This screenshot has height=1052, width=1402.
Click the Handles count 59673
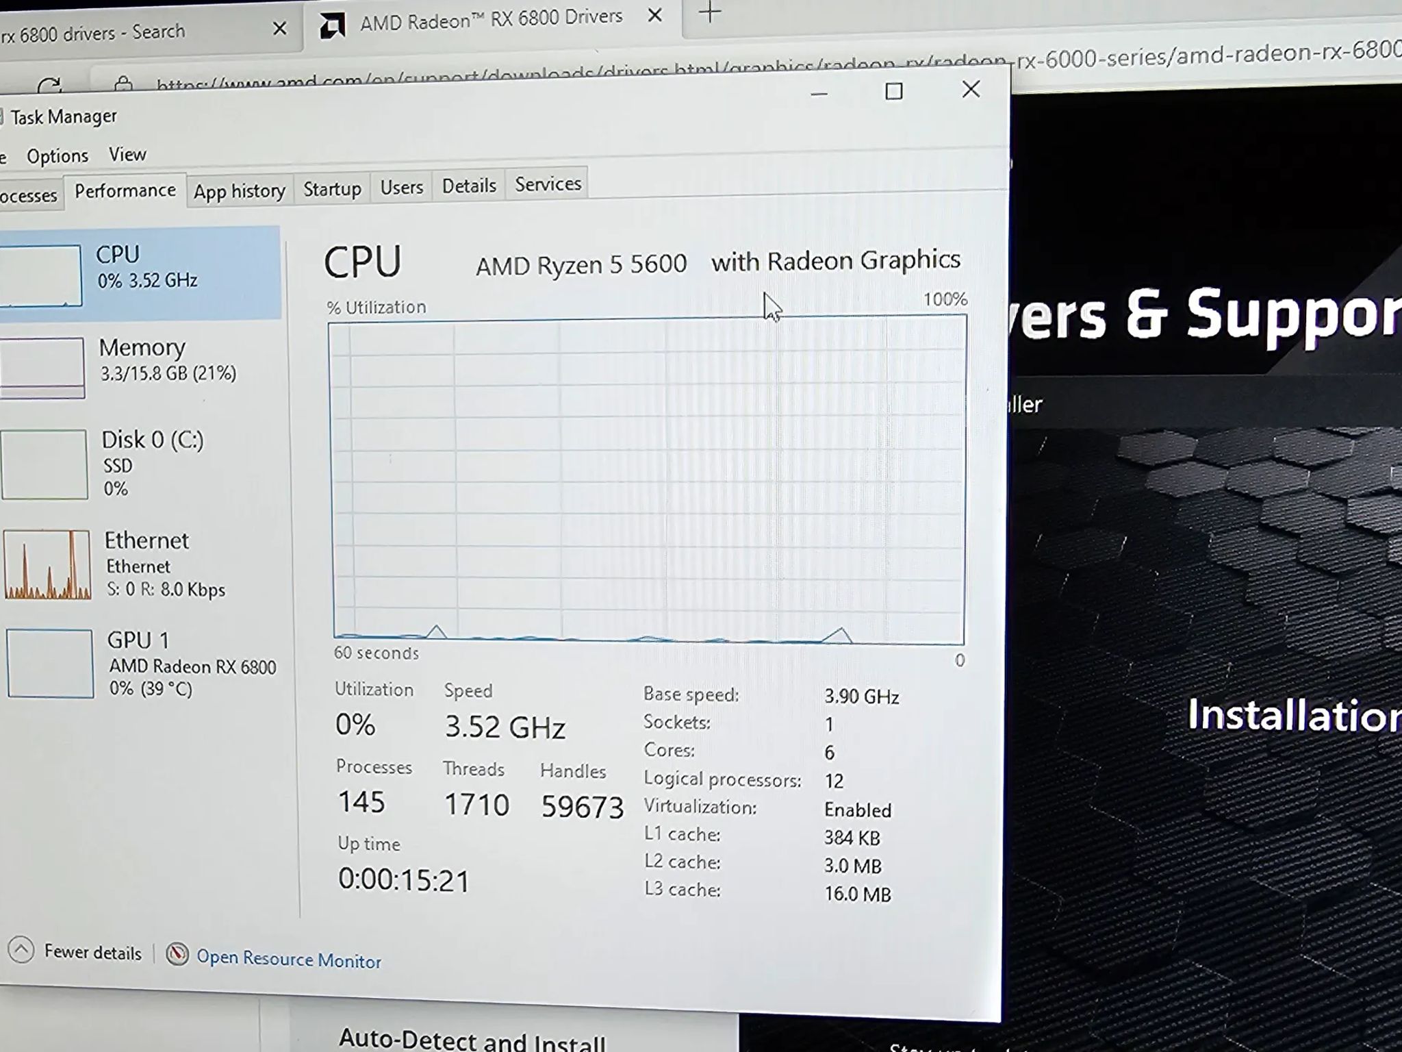(x=583, y=807)
